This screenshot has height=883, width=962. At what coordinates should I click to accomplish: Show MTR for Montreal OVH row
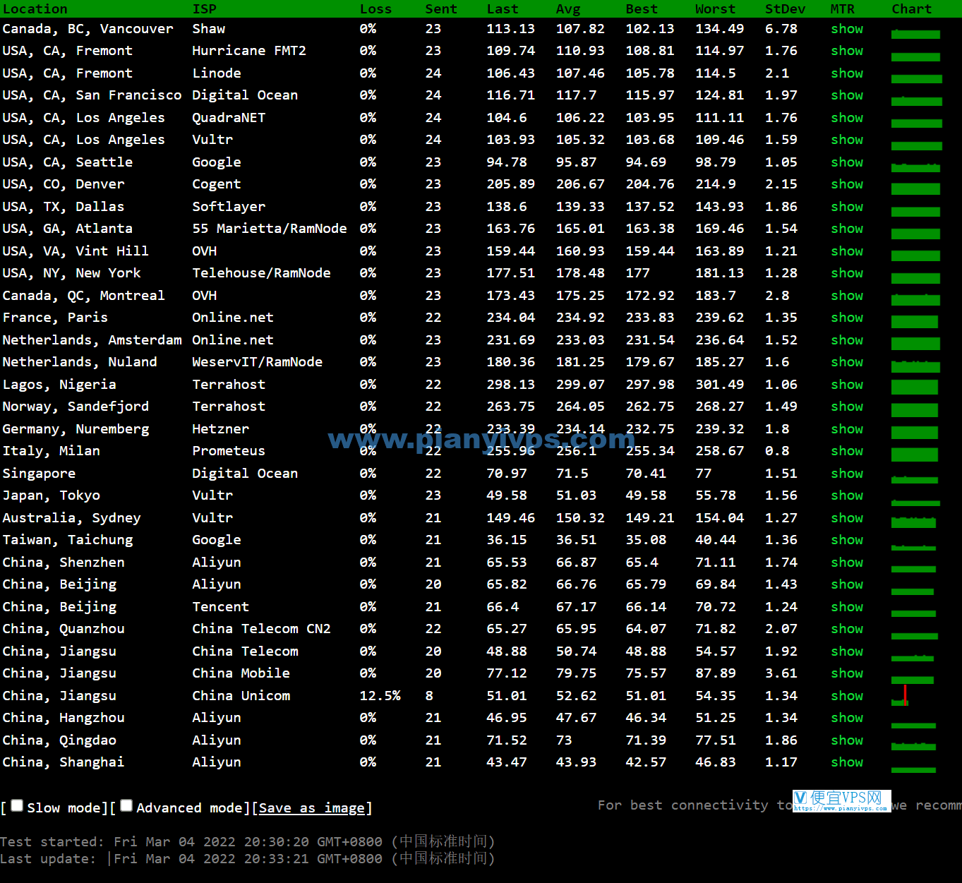point(847,296)
